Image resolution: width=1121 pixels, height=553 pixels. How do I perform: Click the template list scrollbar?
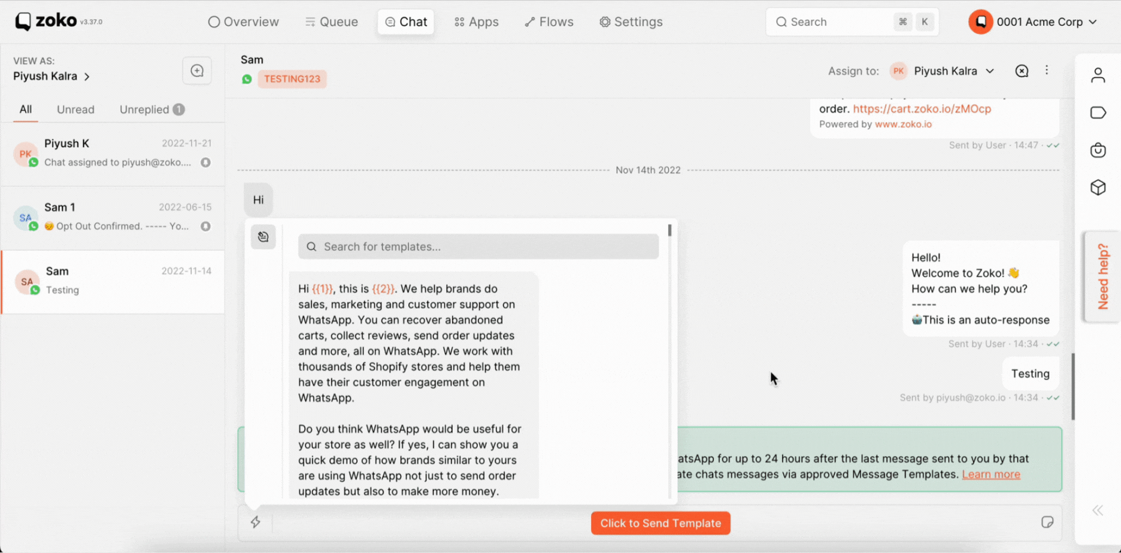669,230
